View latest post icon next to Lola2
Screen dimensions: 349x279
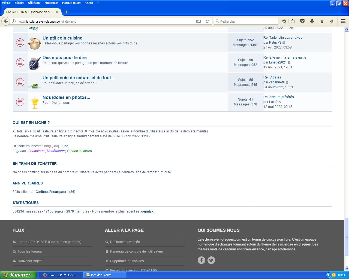point(280,102)
